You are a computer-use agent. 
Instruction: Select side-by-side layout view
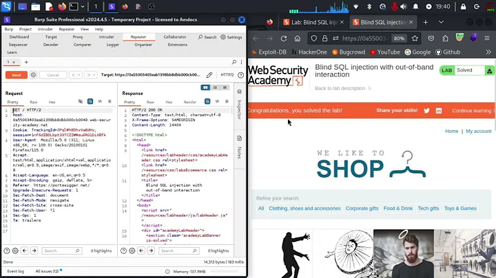pos(205,87)
